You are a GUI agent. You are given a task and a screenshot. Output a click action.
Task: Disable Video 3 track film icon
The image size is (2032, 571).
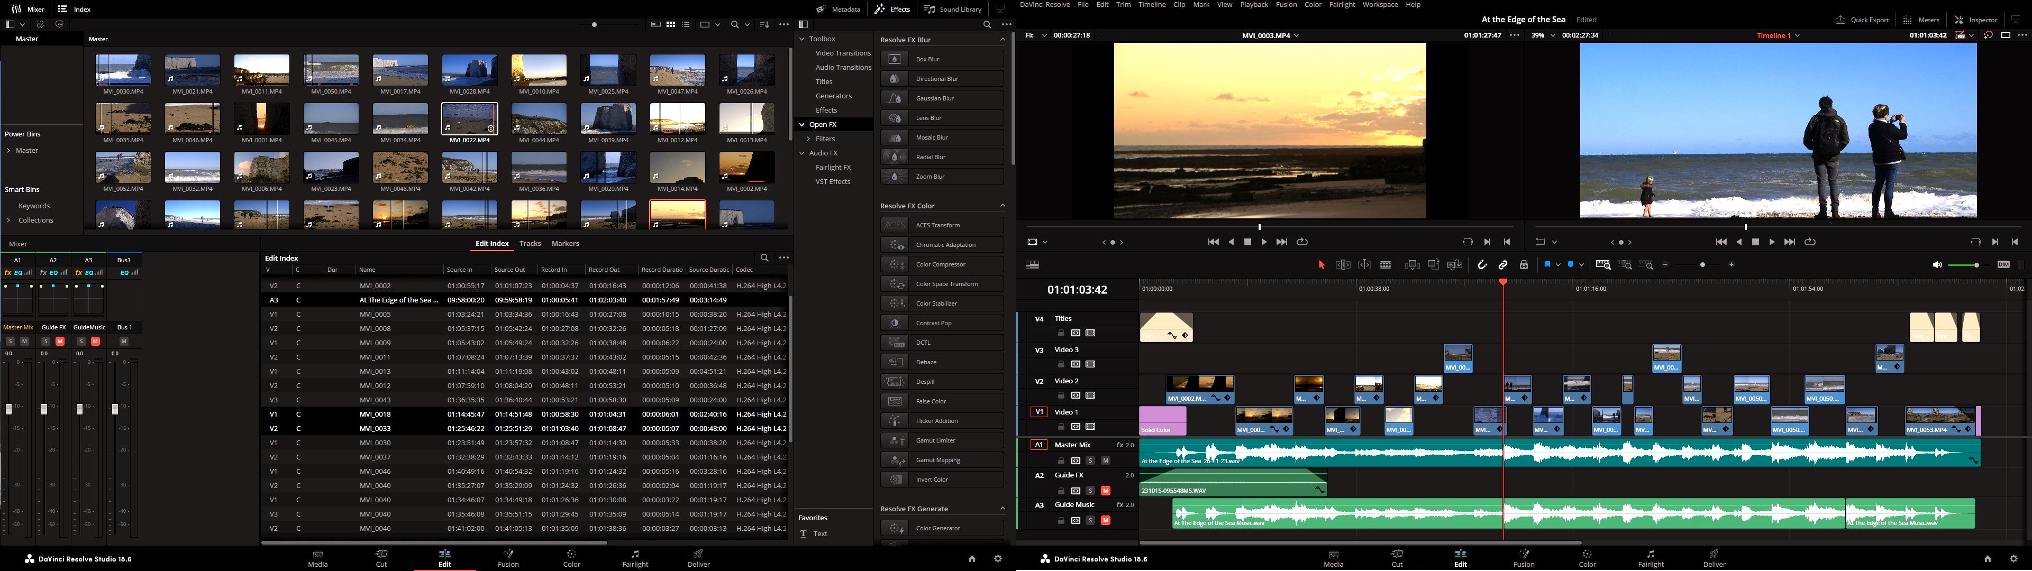1090,364
